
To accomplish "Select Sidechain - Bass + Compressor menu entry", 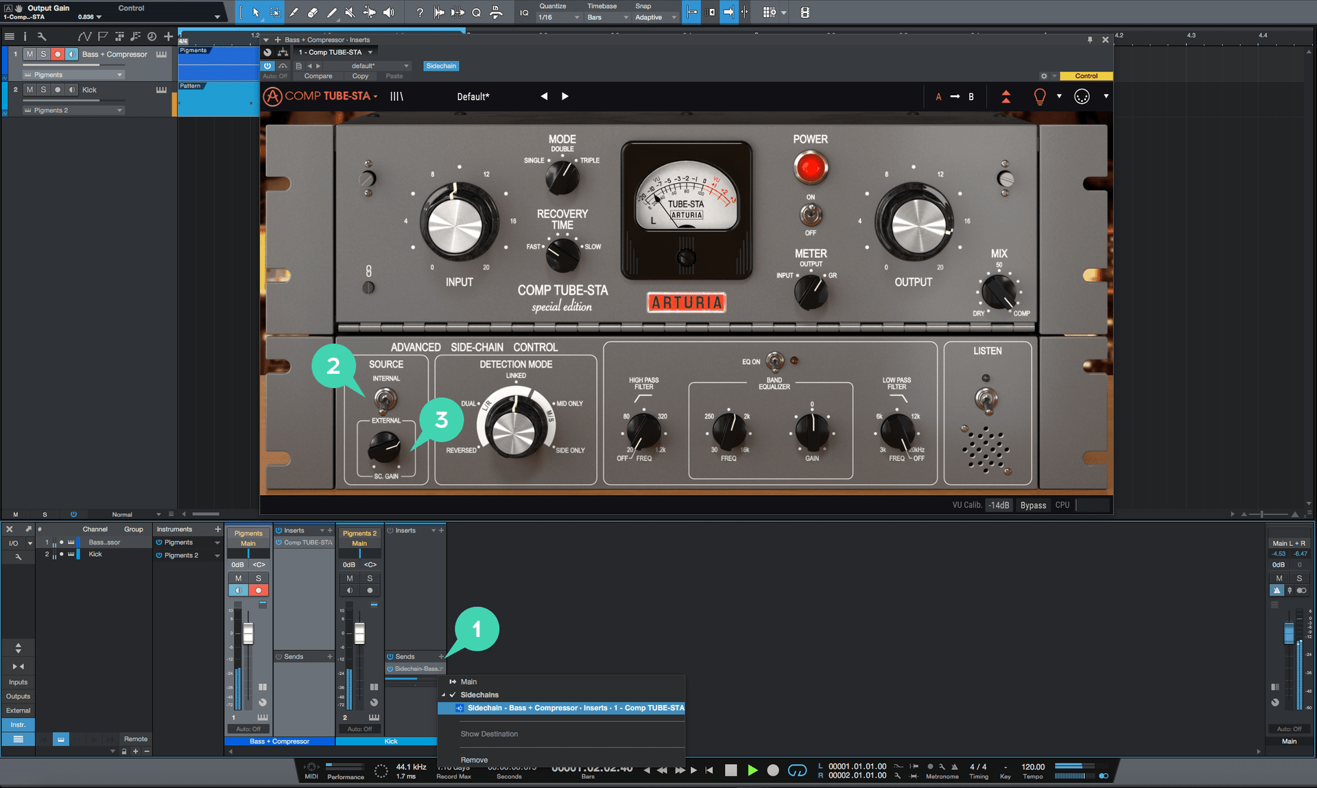I will [561, 708].
